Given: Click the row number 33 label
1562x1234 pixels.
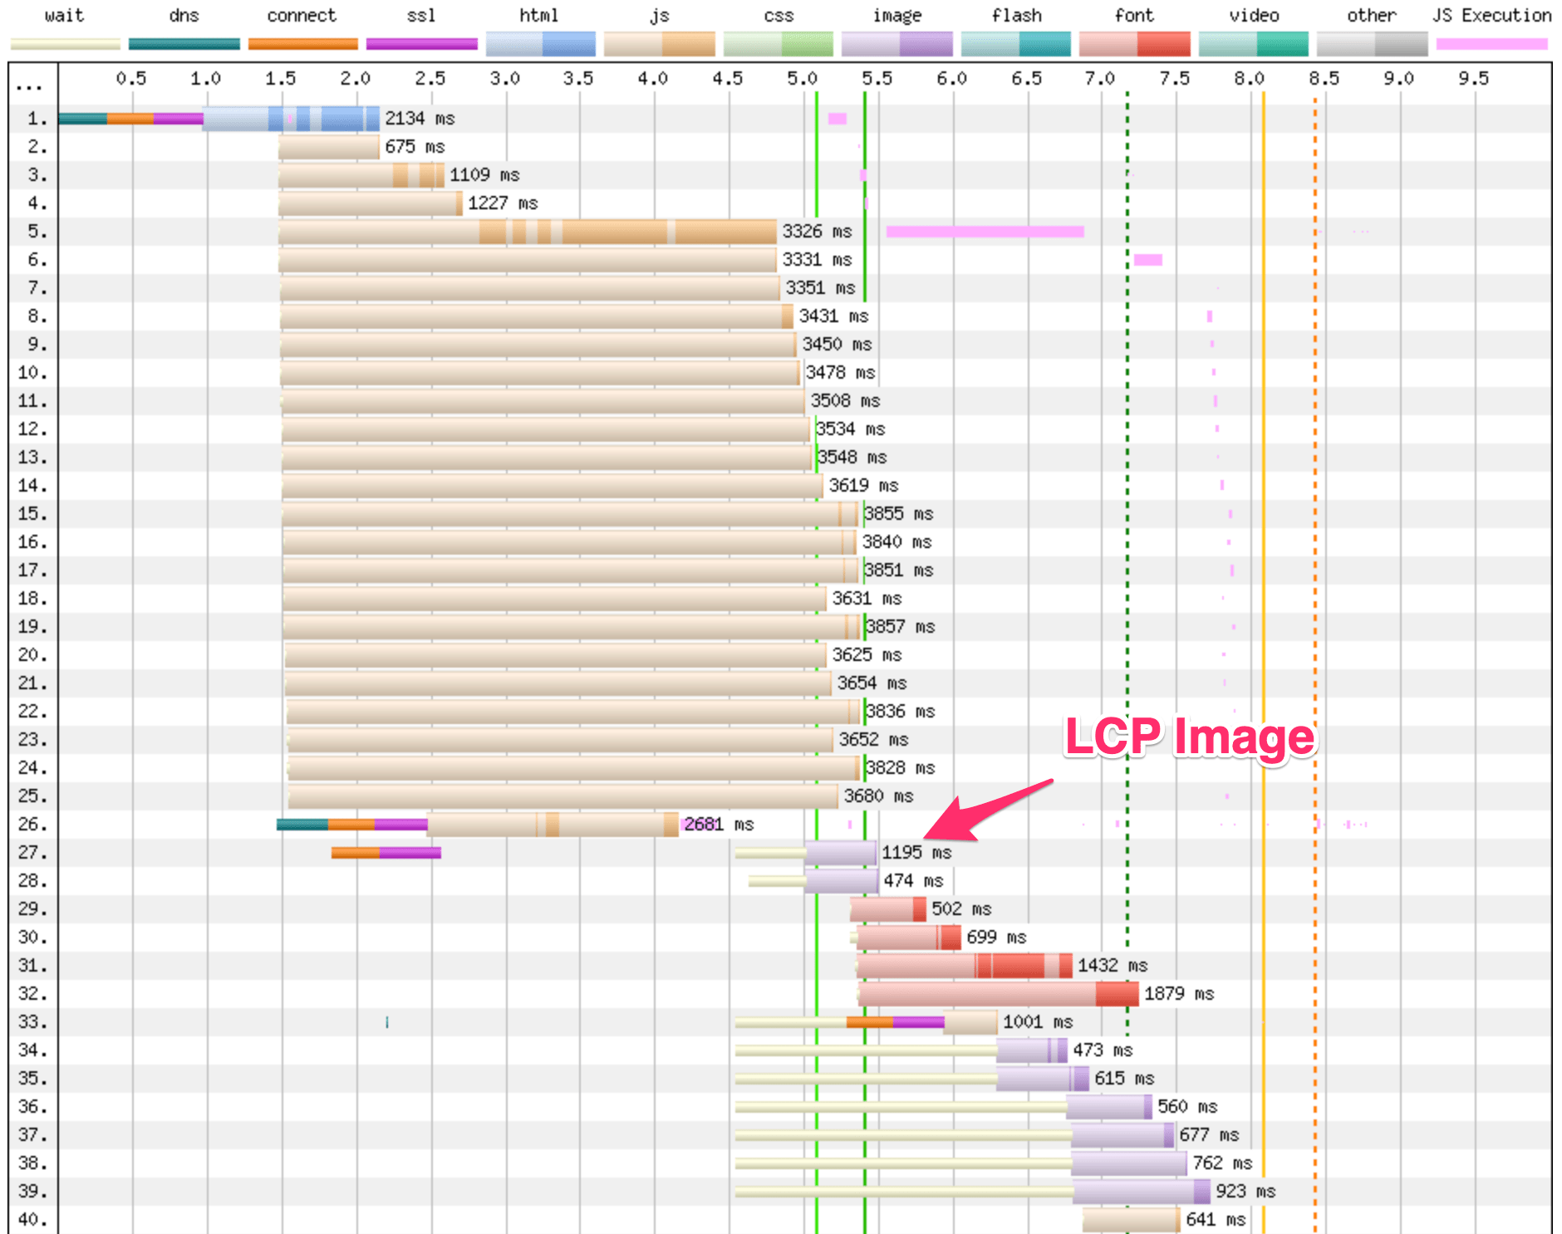Looking at the screenshot, I should (x=32, y=1022).
